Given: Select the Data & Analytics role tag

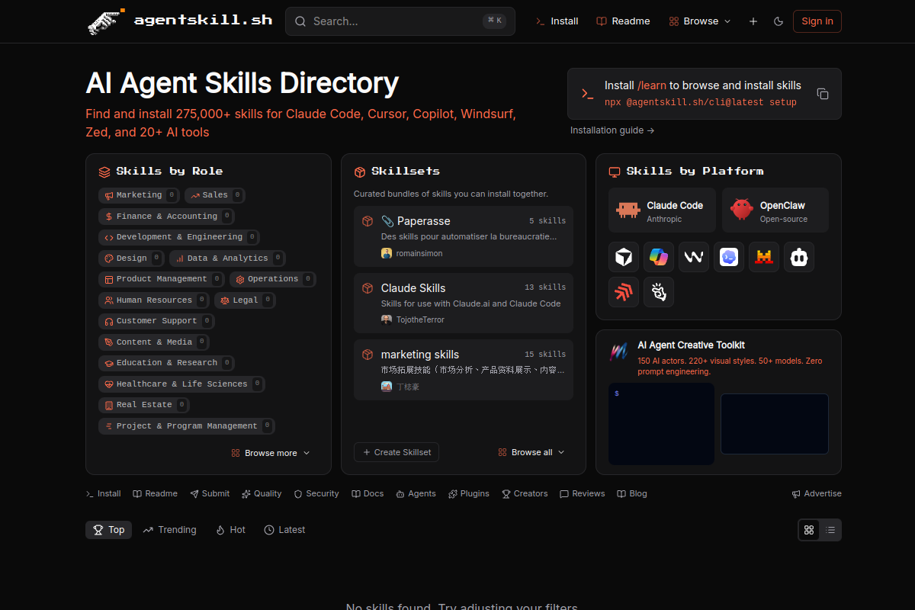Looking at the screenshot, I should pos(227,258).
